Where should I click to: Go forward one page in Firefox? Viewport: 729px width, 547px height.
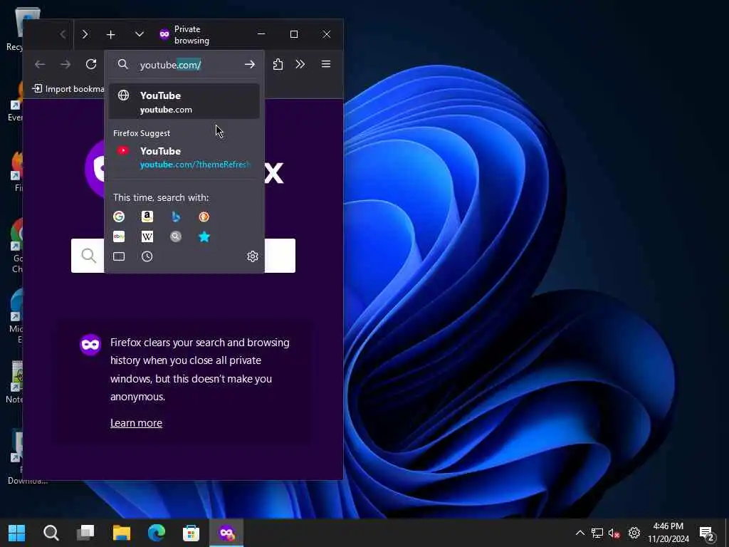tap(65, 64)
